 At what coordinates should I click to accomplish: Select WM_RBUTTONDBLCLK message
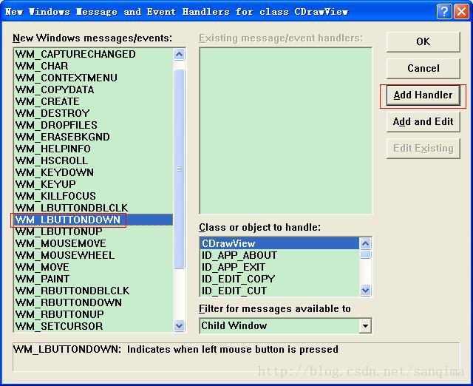coord(94,291)
